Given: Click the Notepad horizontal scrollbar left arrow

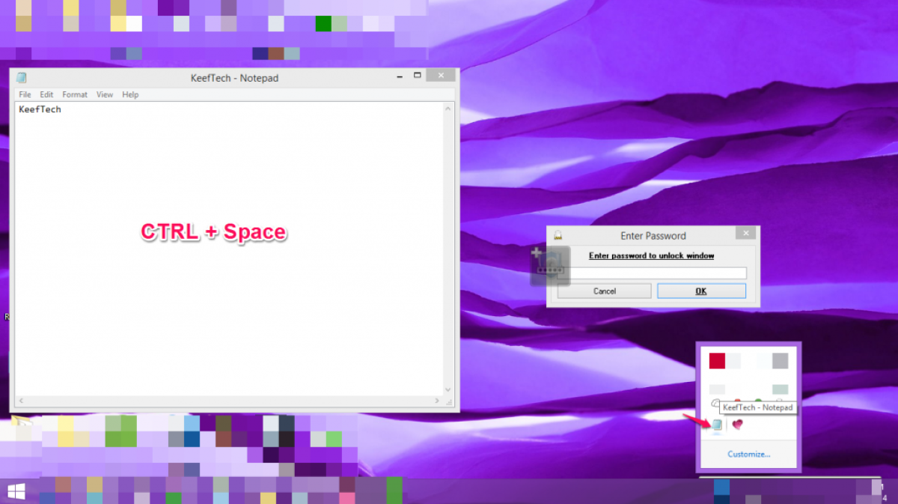Looking at the screenshot, I should (x=21, y=401).
